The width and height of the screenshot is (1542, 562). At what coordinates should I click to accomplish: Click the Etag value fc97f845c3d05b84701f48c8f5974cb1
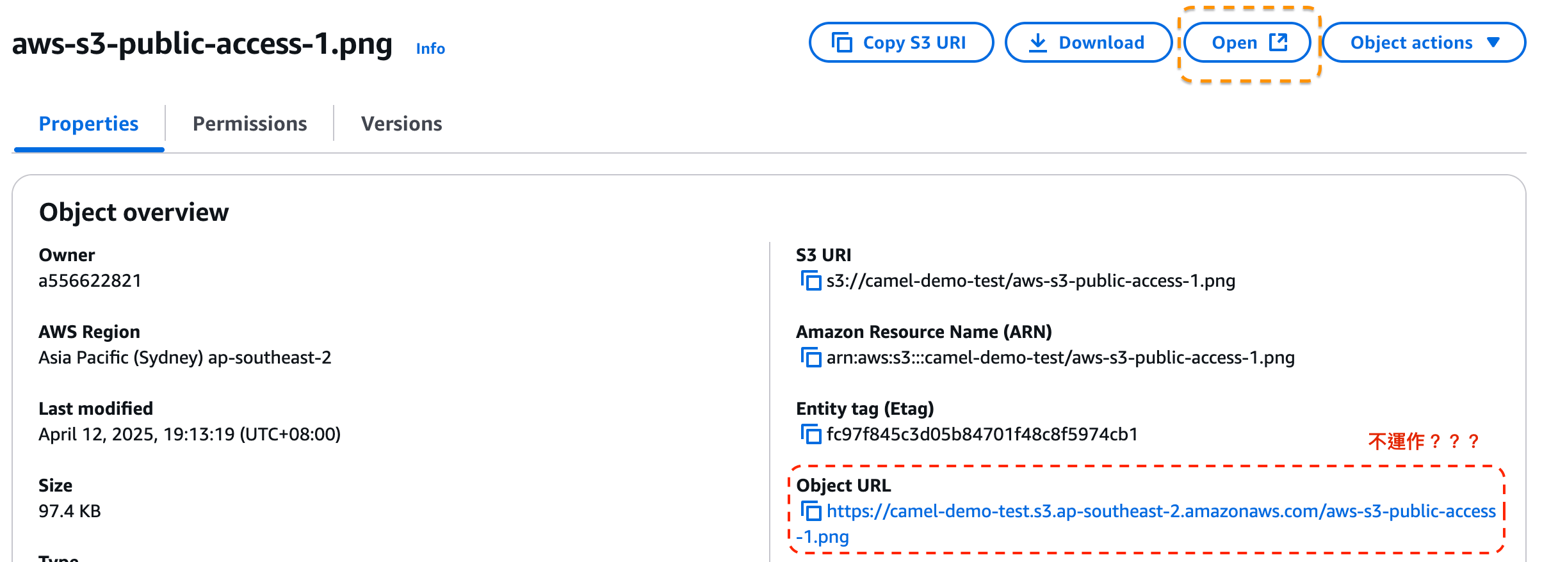point(982,434)
